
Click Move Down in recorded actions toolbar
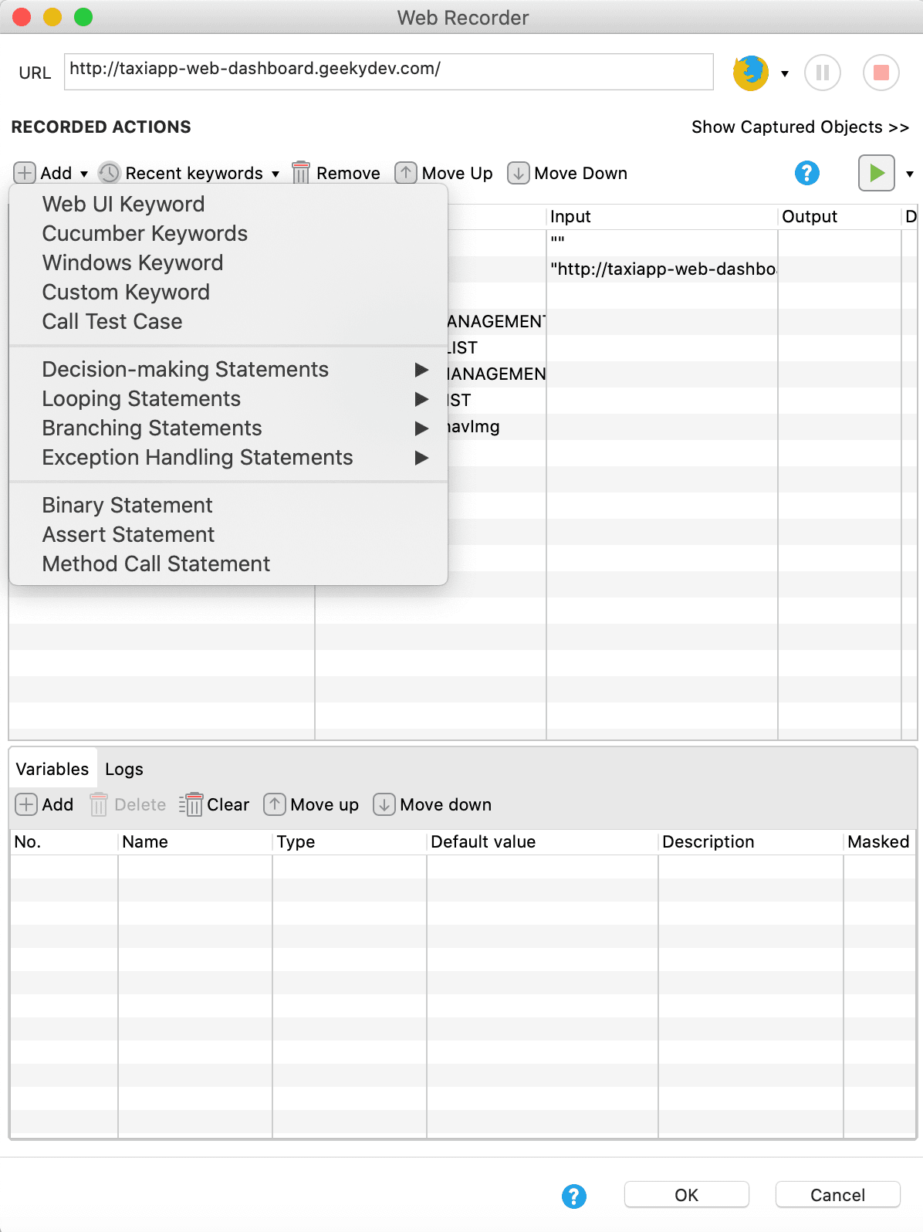[567, 173]
